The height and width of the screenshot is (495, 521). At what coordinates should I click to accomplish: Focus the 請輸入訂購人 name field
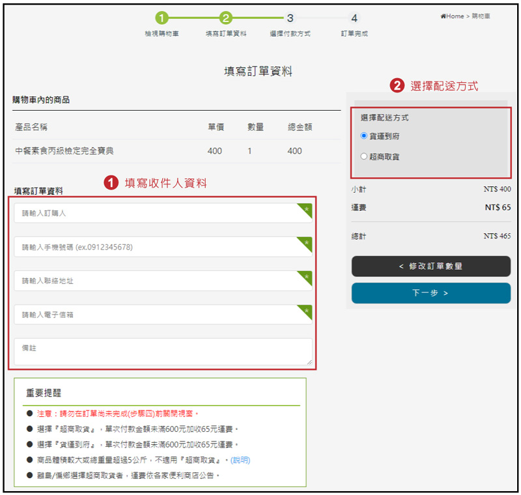pos(156,213)
